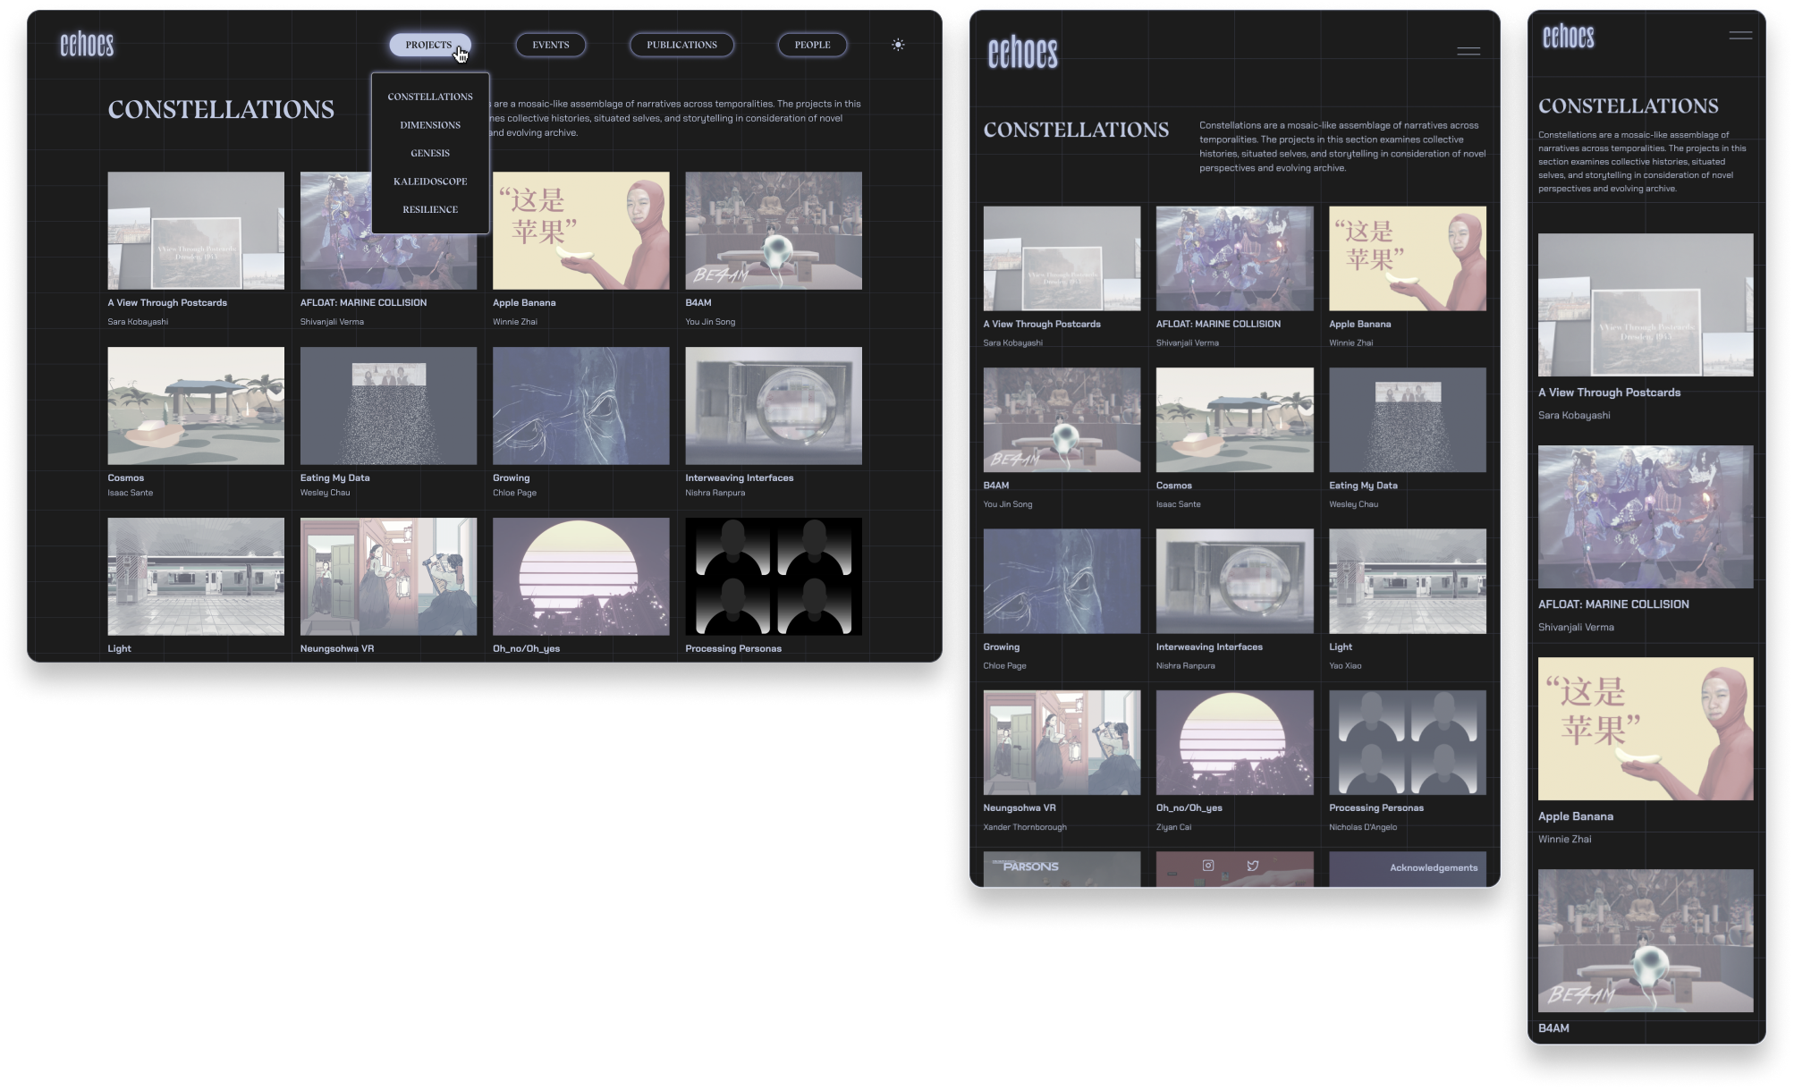This screenshot has width=1794, height=1090.
Task: Open the Apple Banana thumbnail in the desktop grid
Action: [580, 231]
